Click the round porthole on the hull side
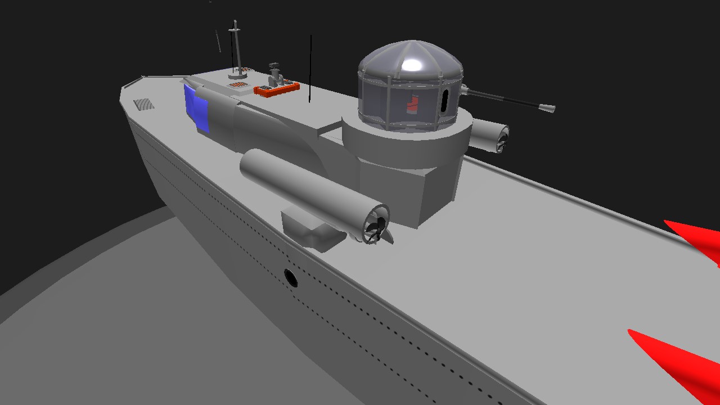 click(x=291, y=277)
